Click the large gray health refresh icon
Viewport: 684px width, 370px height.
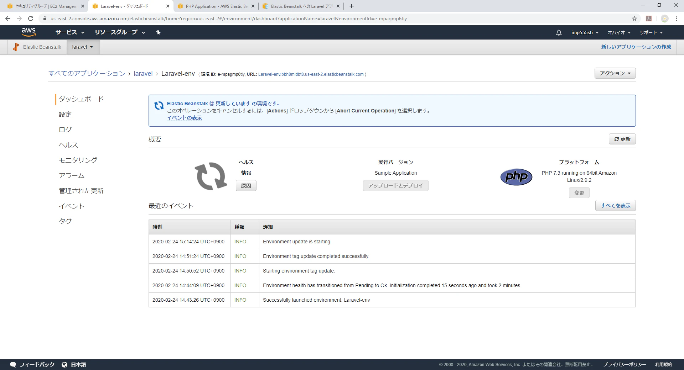coord(211,176)
